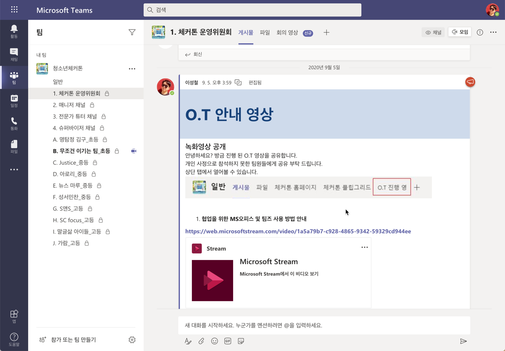Click the red announcement megaphone icon
Viewport: 505px width, 351px height.
(470, 82)
